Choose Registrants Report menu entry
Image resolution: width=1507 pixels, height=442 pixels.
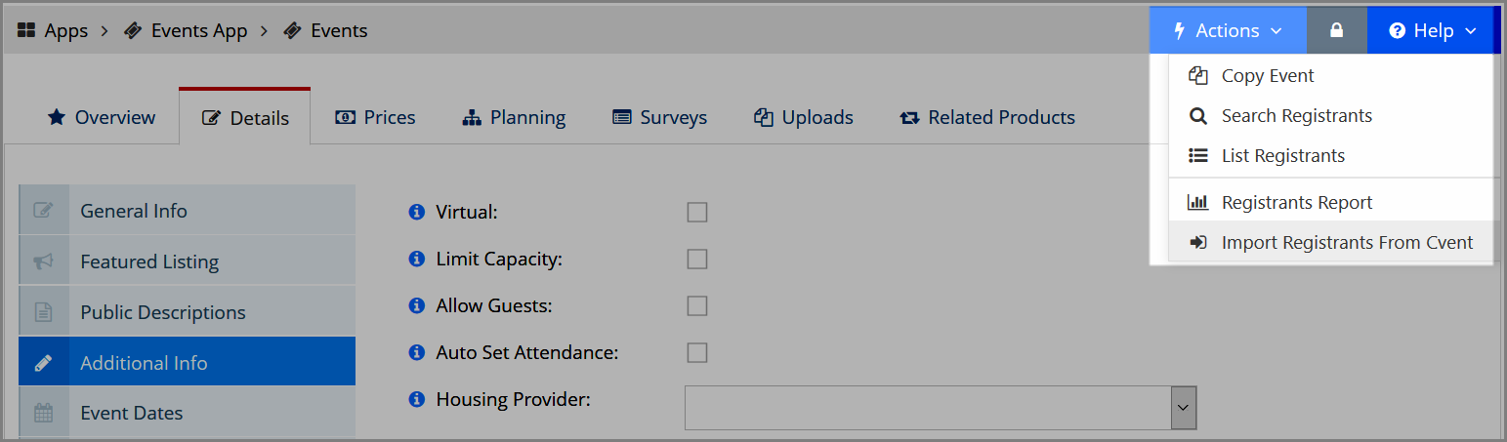1330,202
